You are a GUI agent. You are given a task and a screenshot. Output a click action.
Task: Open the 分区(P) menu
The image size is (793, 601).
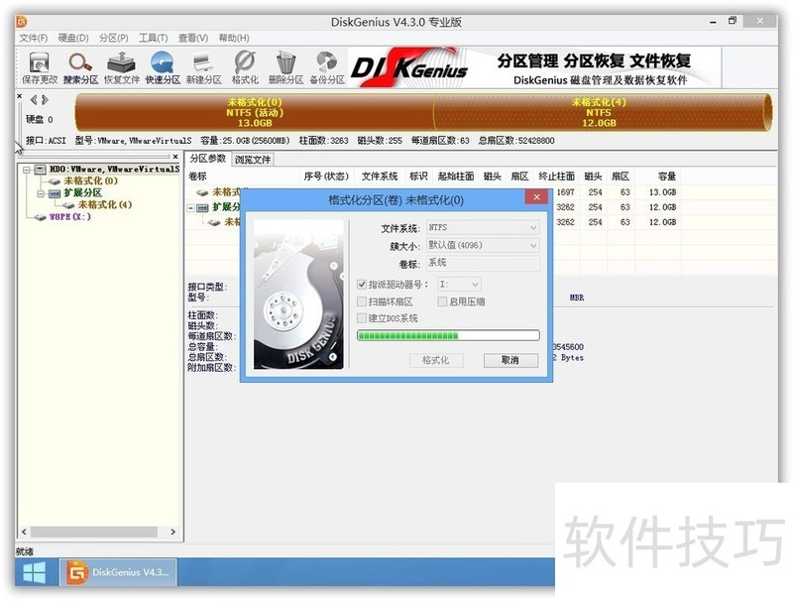(113, 38)
